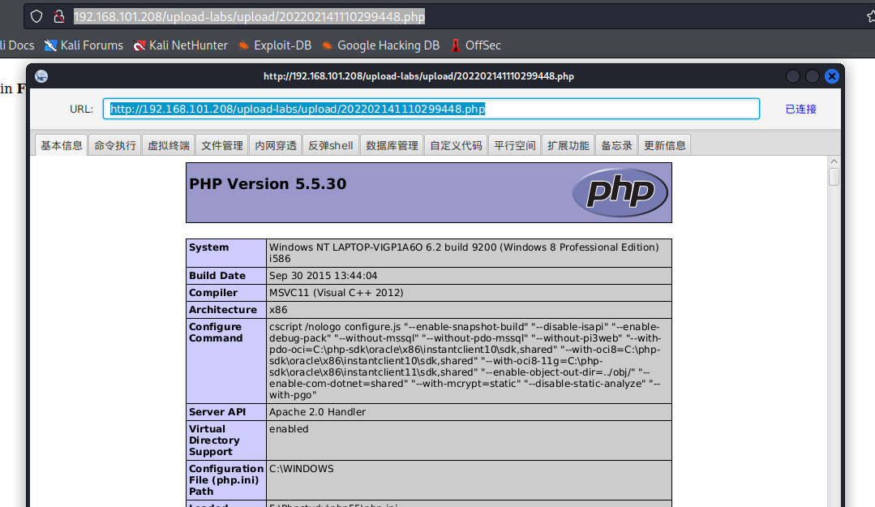
Task: Switch to the 扩展功能 tab
Action: (x=568, y=146)
